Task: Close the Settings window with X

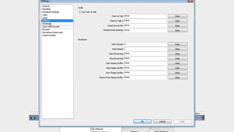Action: (190, 1)
